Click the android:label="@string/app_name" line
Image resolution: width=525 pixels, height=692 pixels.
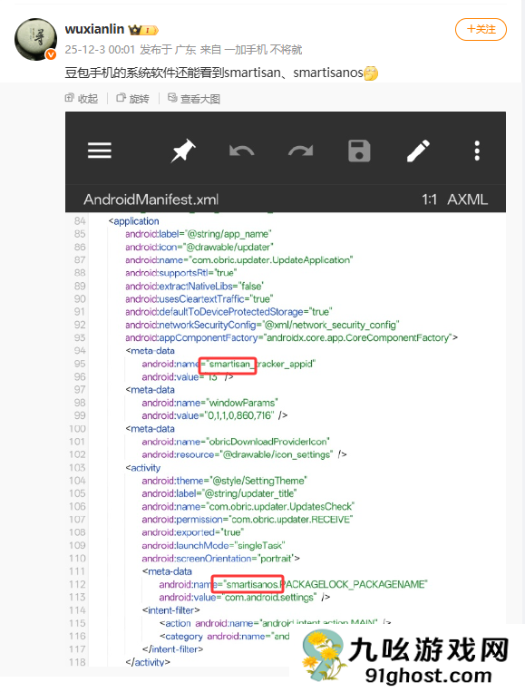pos(198,234)
